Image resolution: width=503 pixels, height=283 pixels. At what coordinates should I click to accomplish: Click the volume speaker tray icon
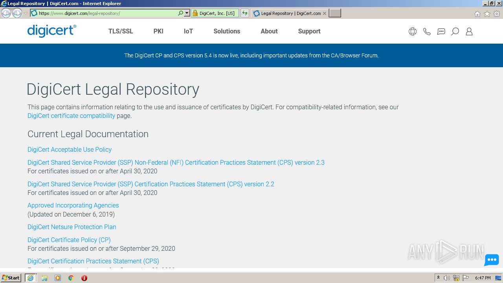(x=447, y=278)
